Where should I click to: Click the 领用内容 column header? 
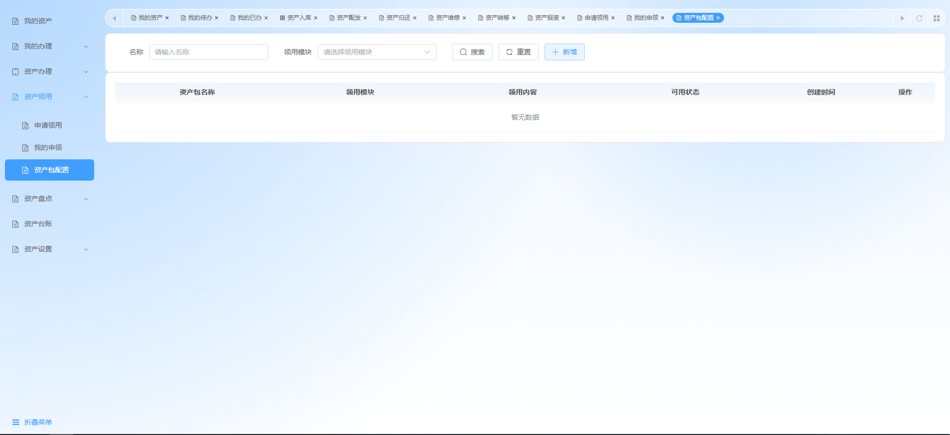coord(523,92)
